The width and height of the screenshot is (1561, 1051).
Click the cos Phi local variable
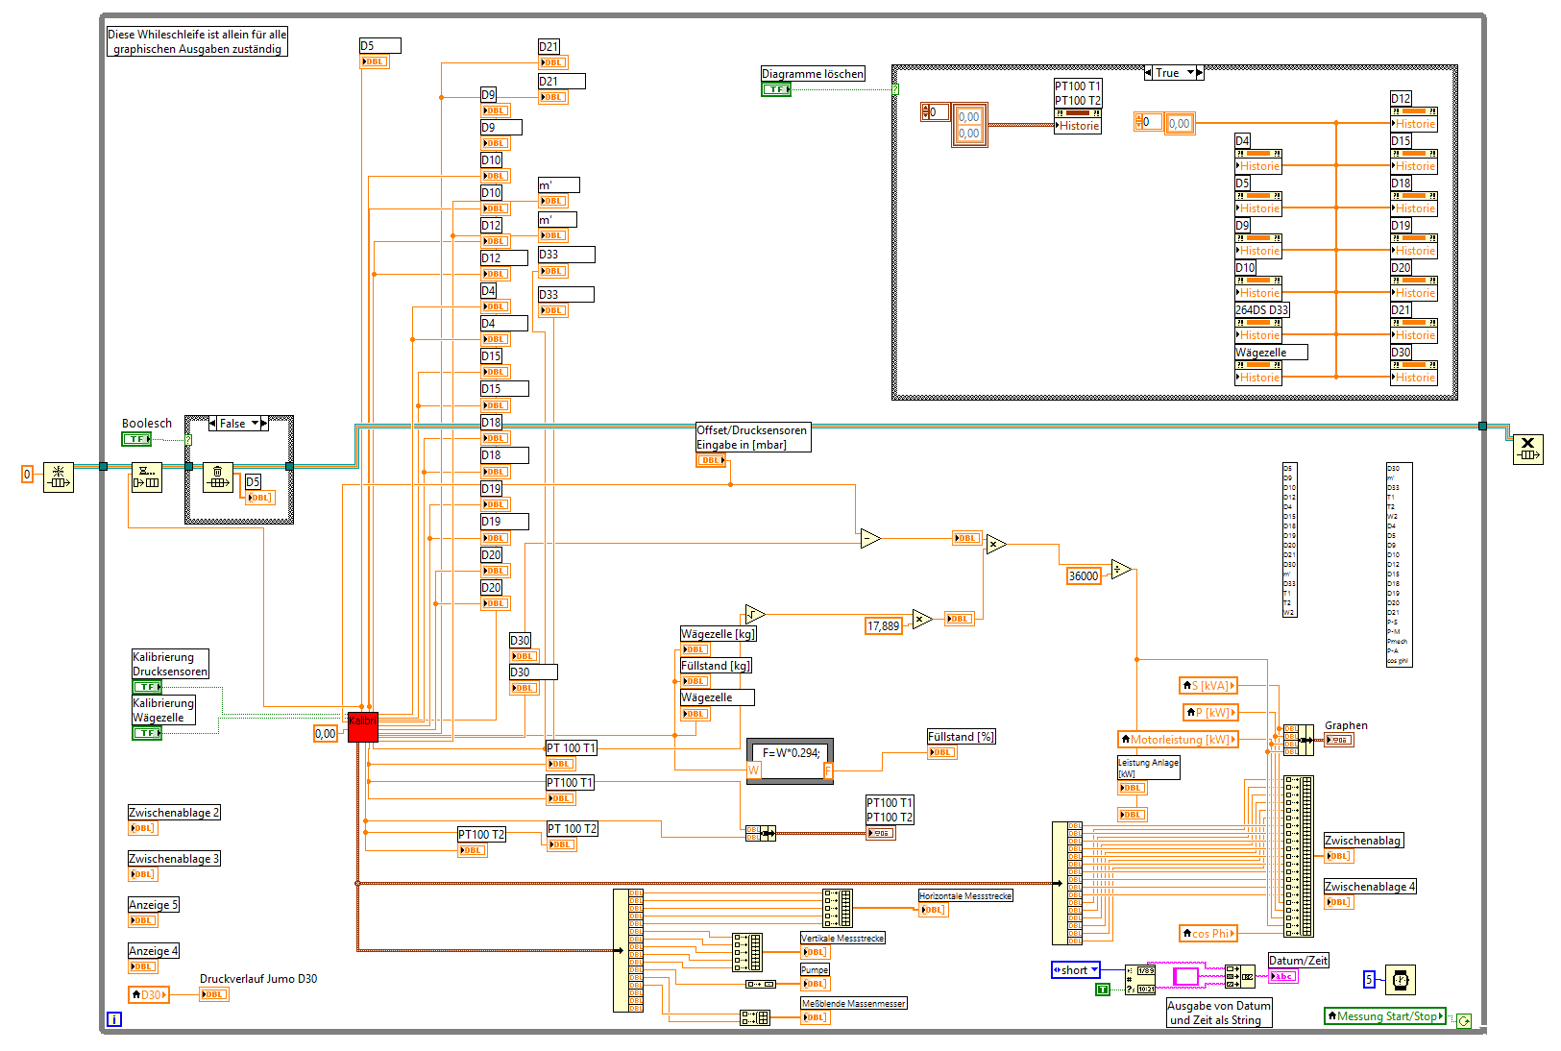click(1208, 934)
